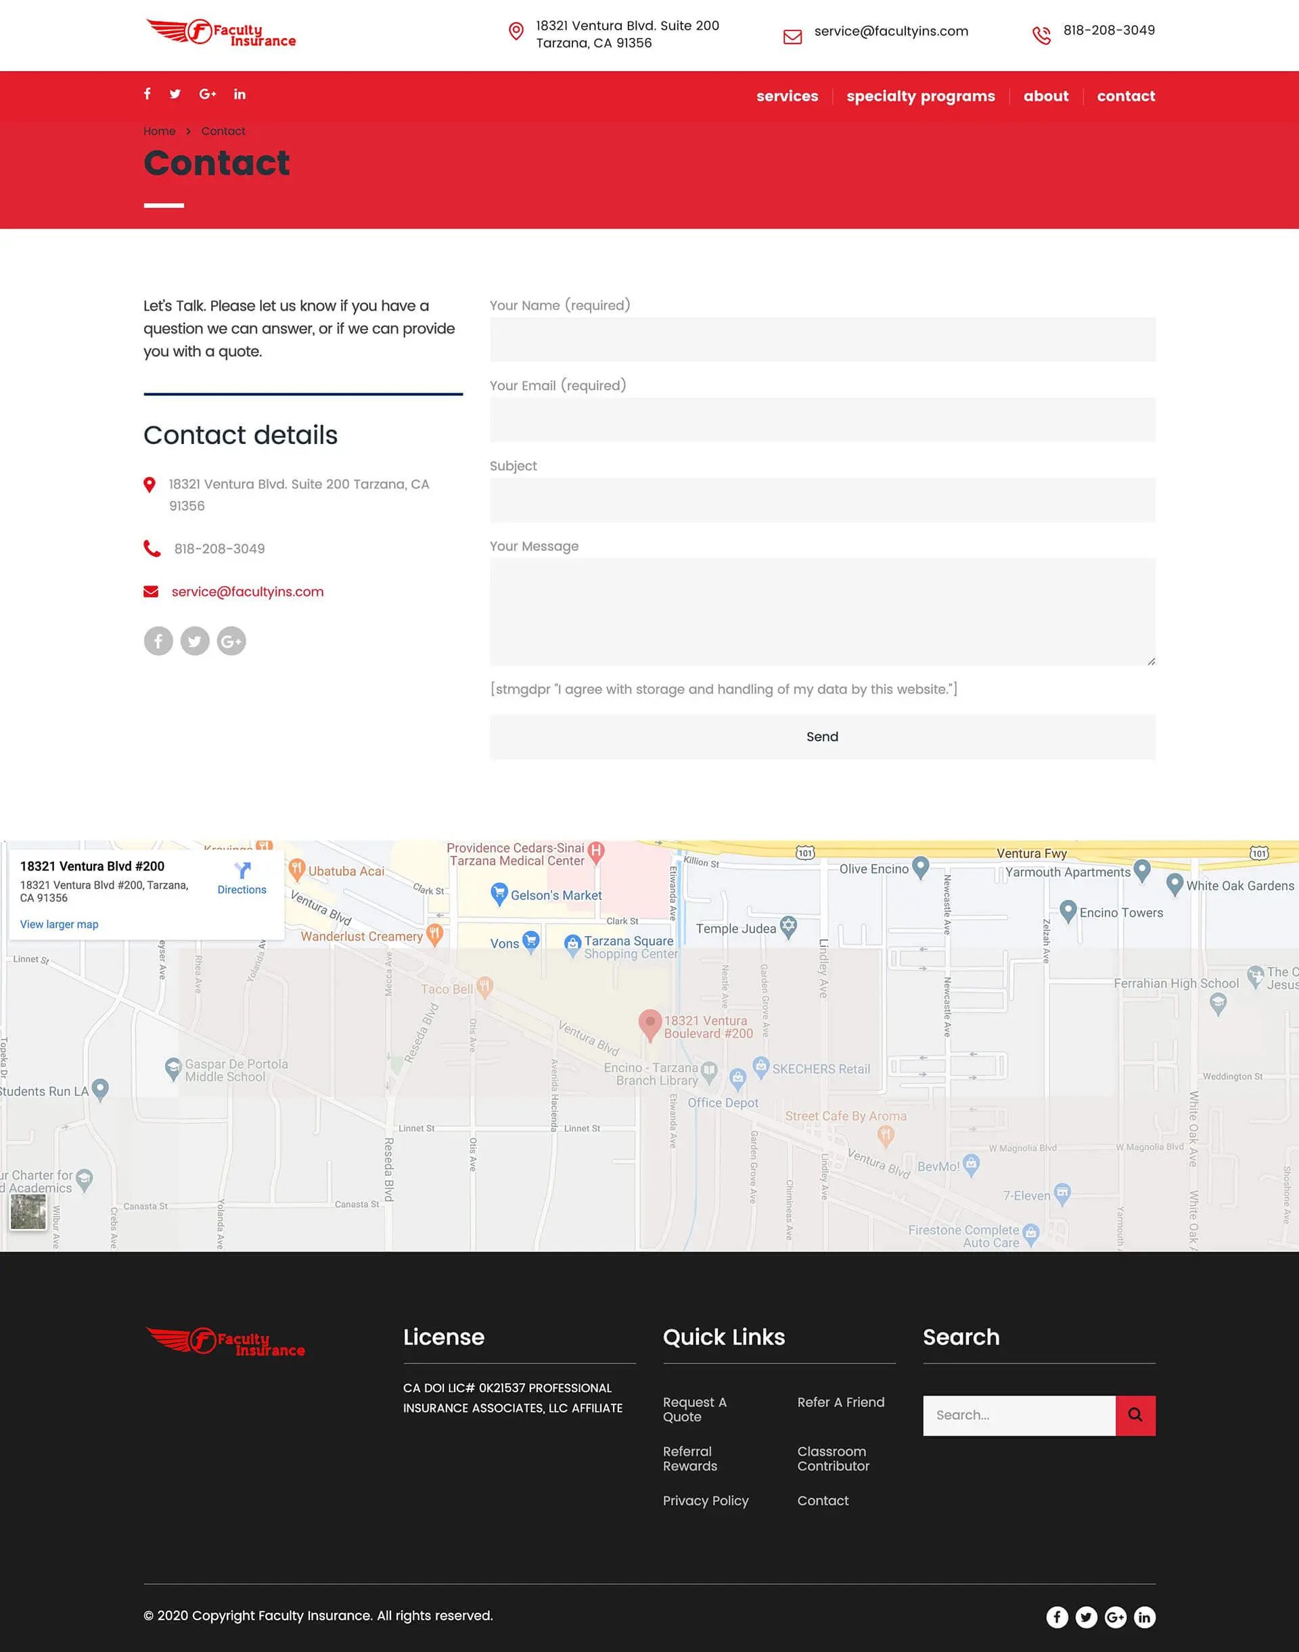Open the Street View pegman thumbnail on map
Image resolution: width=1299 pixels, height=1652 pixels.
point(30,1213)
